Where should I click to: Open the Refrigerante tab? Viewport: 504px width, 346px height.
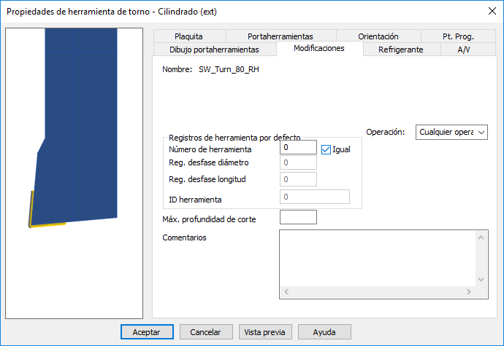click(x=402, y=50)
